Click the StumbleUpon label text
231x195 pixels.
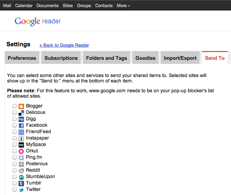41,176
